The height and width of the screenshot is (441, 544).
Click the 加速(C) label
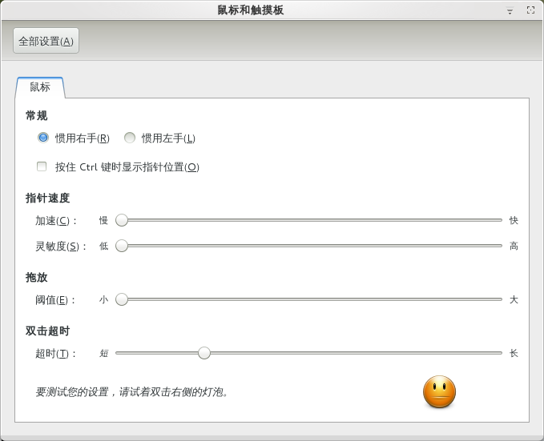coord(56,221)
